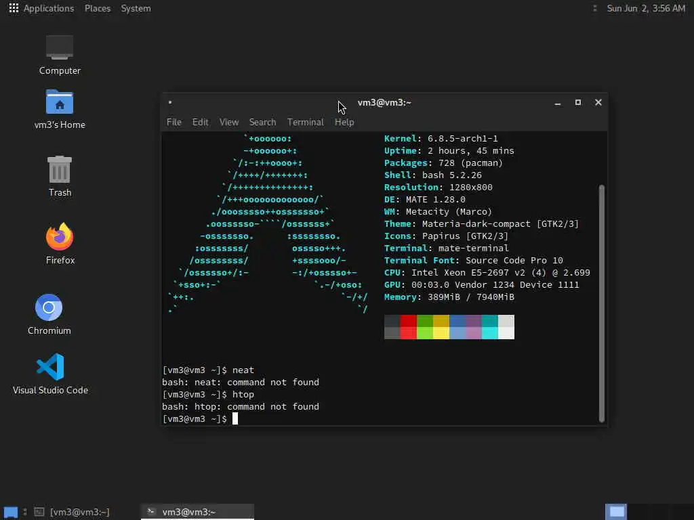Click the Icons Papirus line

(446, 236)
